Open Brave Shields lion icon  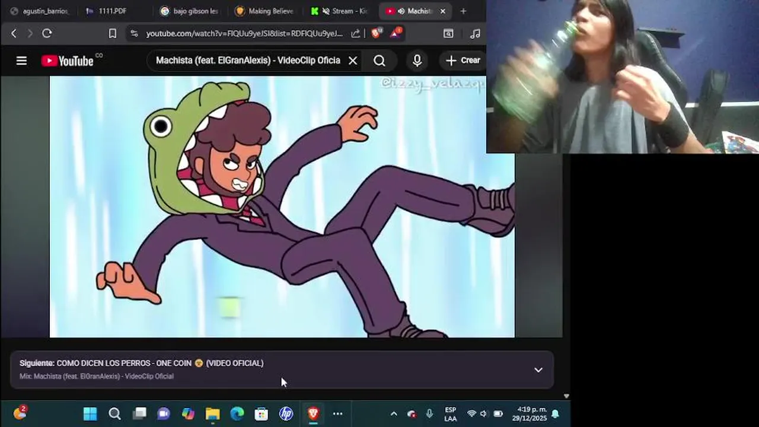pos(376,34)
